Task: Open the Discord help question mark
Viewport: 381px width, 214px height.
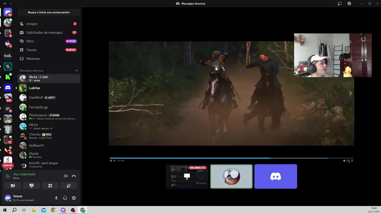Action: click(x=349, y=4)
